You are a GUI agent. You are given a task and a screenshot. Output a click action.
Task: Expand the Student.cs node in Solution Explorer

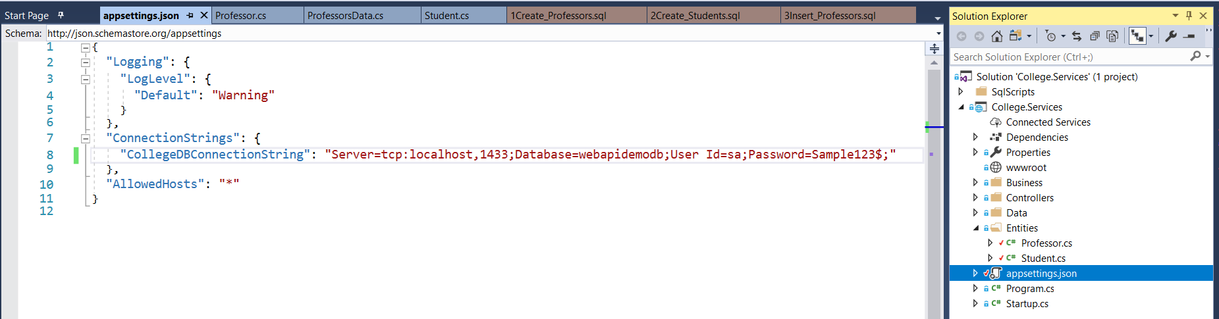[990, 258]
